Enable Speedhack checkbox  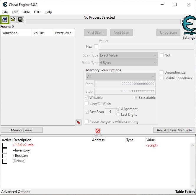point(161,78)
